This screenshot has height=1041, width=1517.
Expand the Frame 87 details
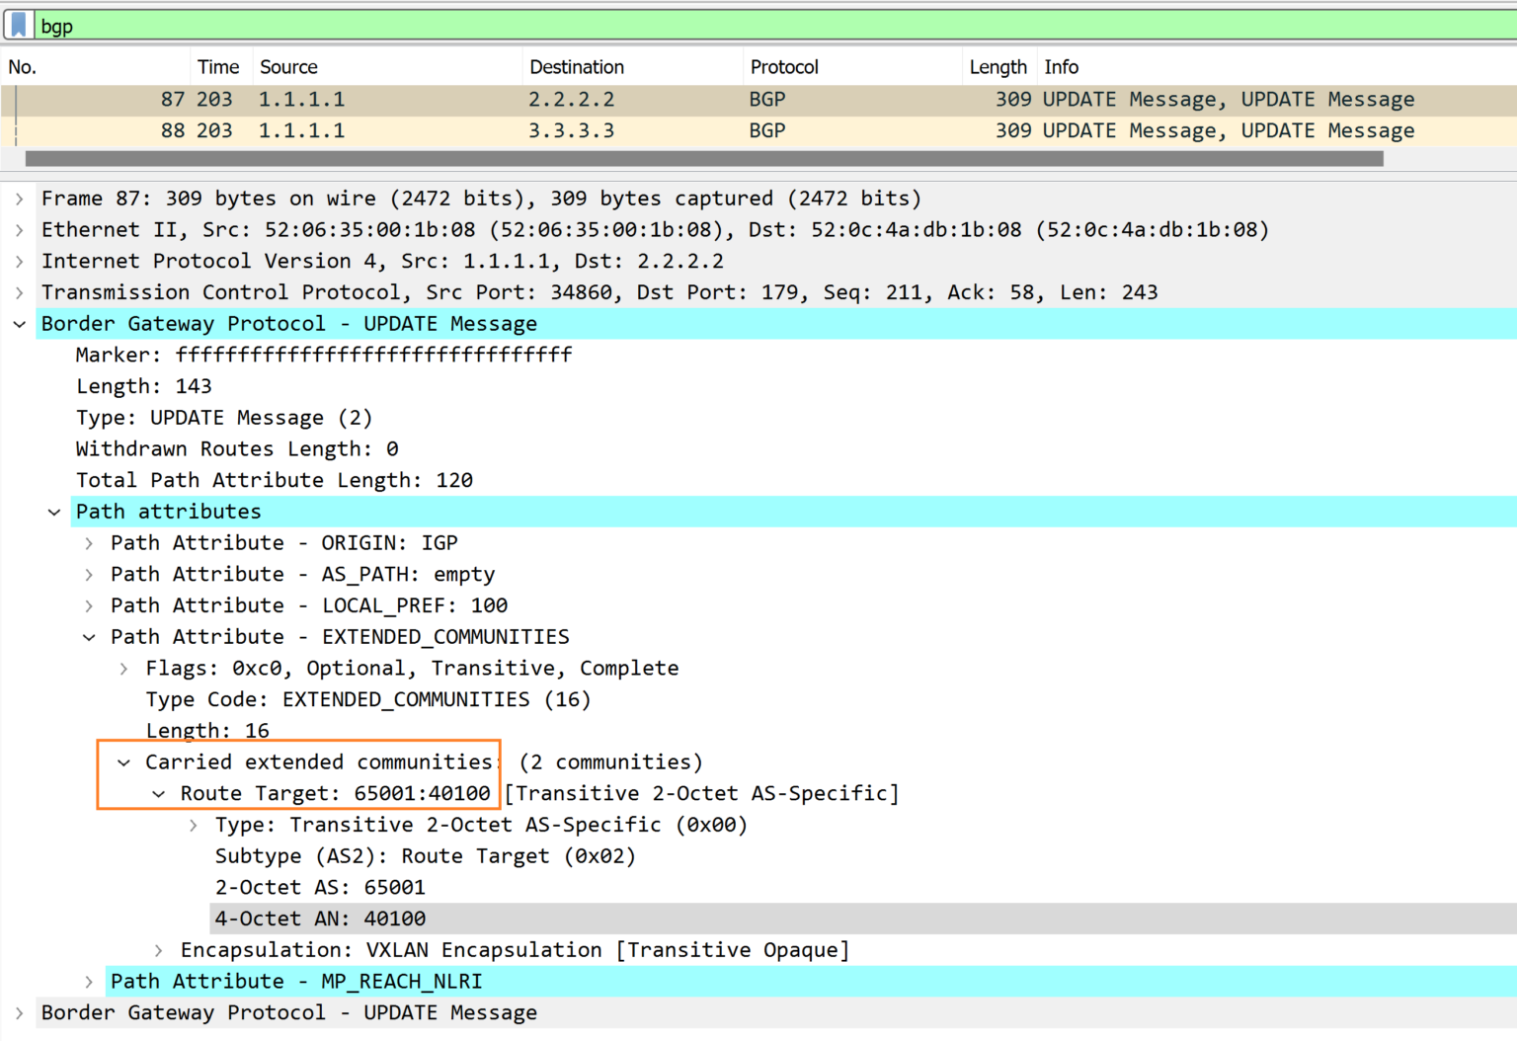tap(19, 198)
